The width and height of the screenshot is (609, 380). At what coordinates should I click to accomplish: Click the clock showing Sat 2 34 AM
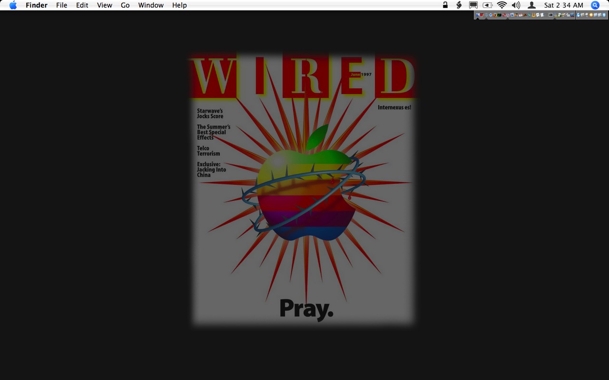[x=564, y=5]
